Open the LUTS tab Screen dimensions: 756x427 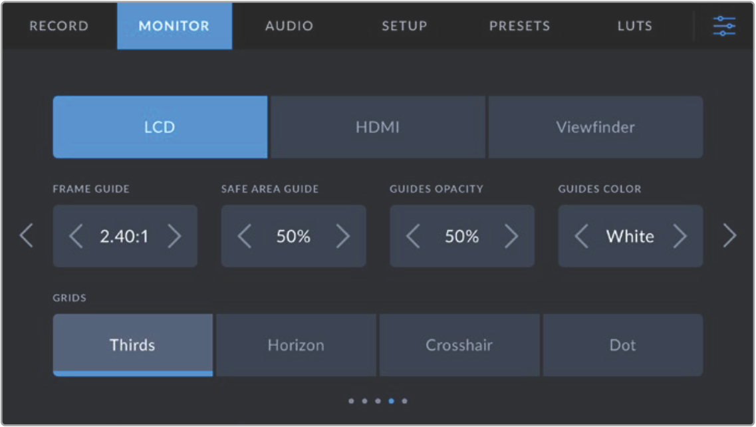point(634,26)
